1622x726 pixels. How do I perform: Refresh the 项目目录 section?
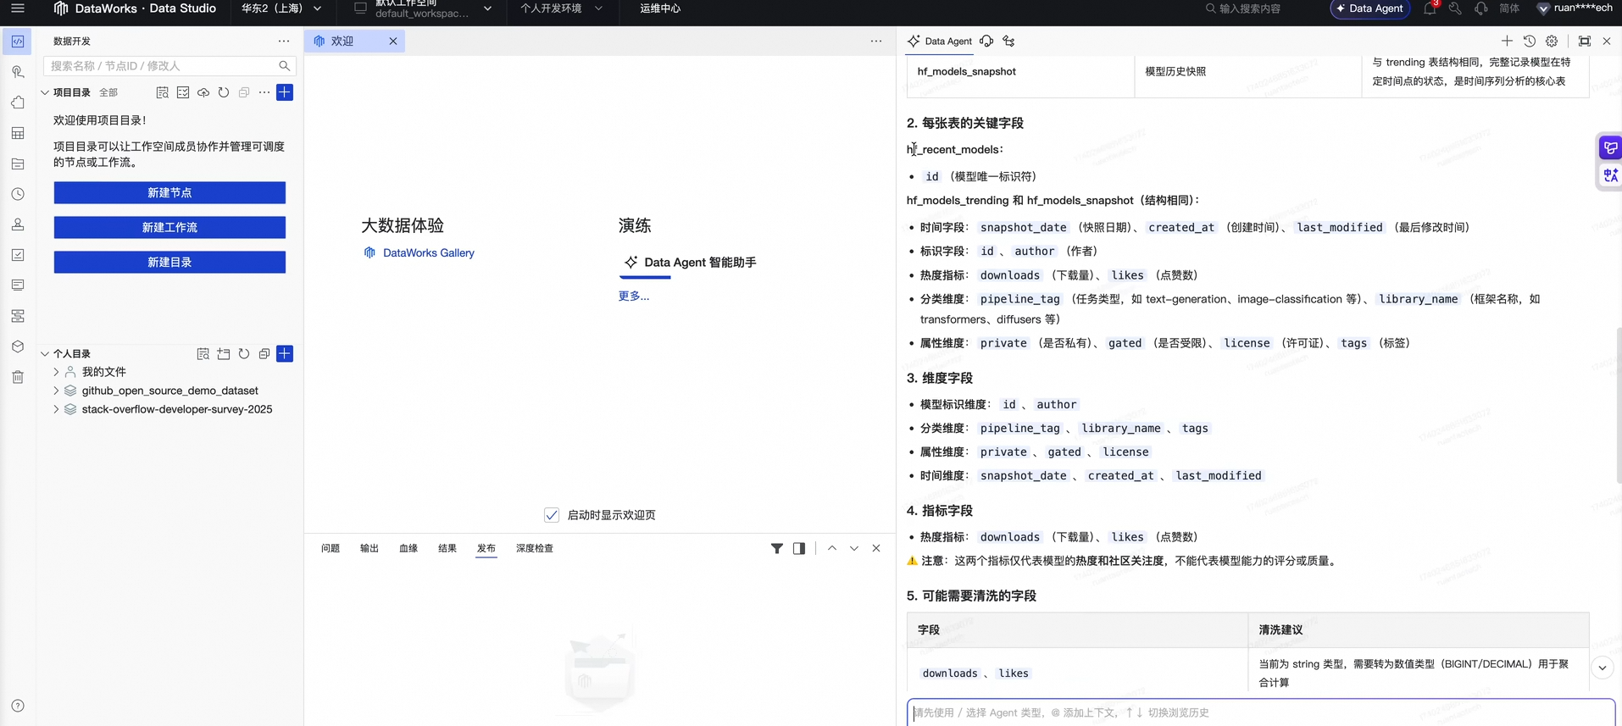point(224,92)
